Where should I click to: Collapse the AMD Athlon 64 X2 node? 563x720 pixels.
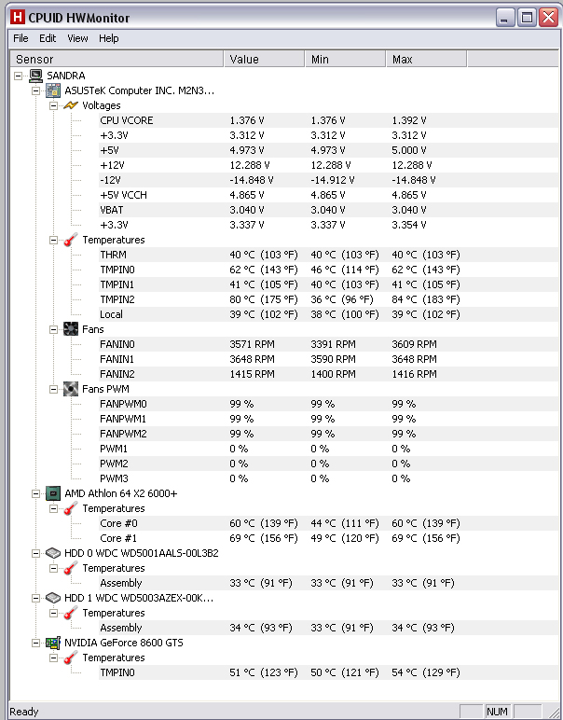[35, 493]
